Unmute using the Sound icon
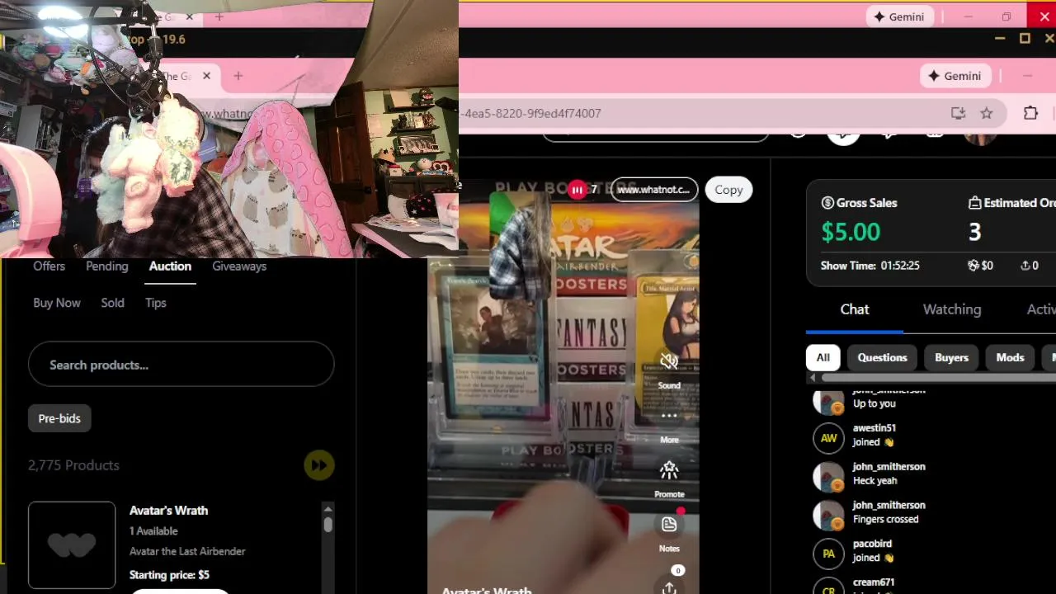1056x594 pixels. tap(669, 361)
